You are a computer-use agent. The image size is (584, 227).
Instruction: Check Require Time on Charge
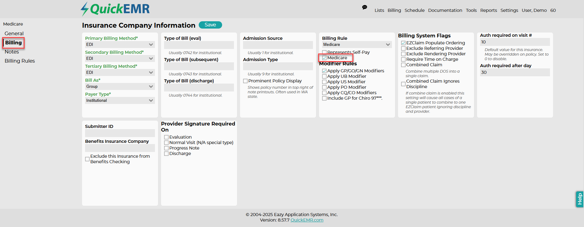[x=403, y=59]
